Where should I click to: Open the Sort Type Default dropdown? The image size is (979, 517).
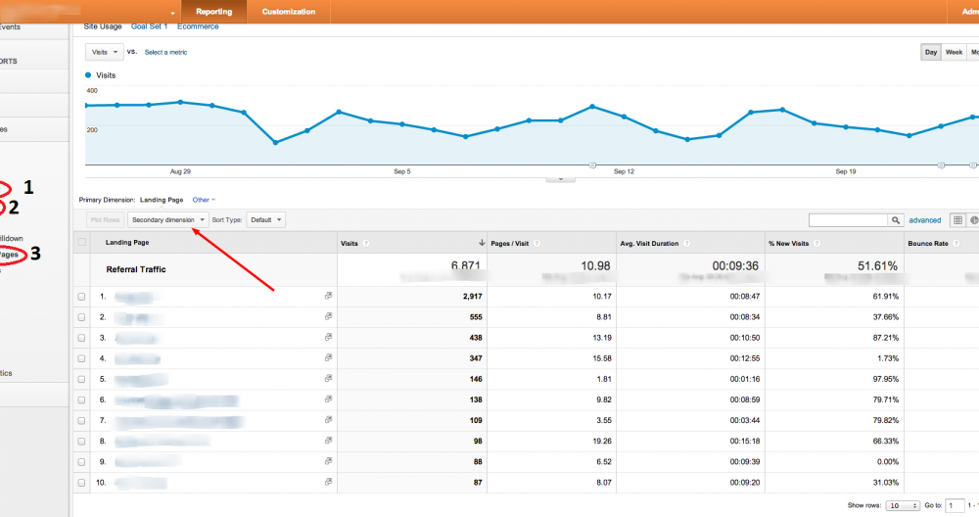265,220
